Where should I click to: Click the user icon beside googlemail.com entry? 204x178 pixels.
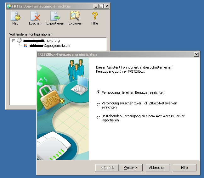tap(25, 46)
